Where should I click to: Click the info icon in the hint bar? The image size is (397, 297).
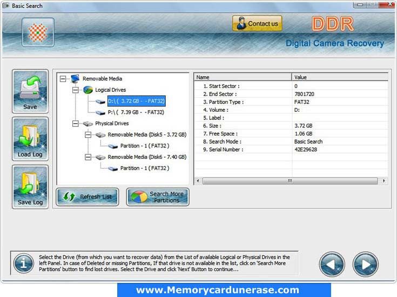tap(24, 264)
